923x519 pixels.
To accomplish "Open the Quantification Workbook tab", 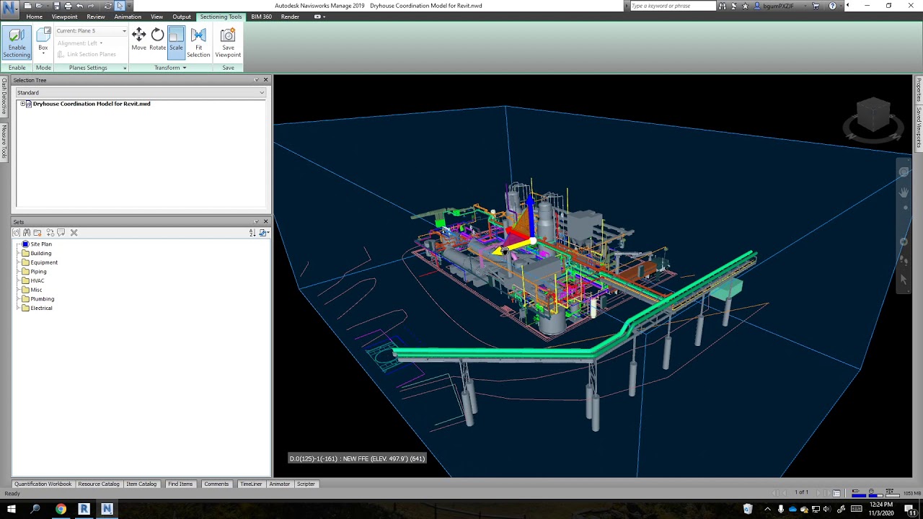I will pos(43,484).
